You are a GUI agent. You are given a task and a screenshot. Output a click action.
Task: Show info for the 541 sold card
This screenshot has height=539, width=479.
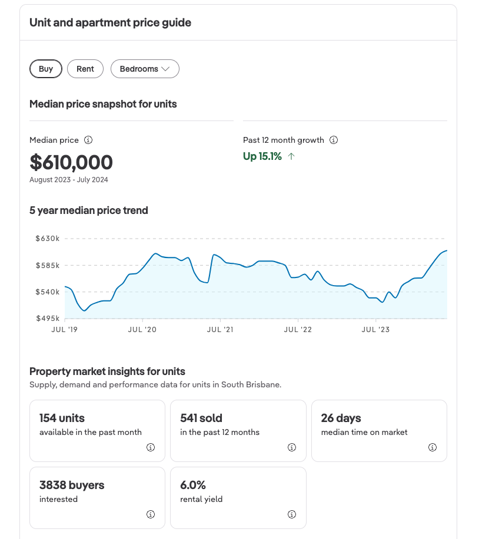click(292, 447)
